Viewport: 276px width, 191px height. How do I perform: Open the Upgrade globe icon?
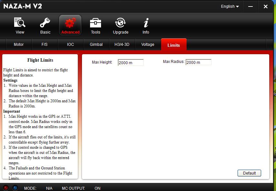click(120, 24)
